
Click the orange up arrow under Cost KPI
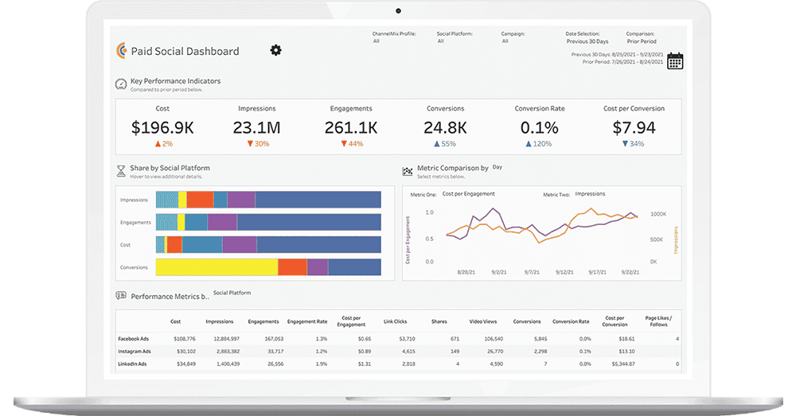coord(158,144)
